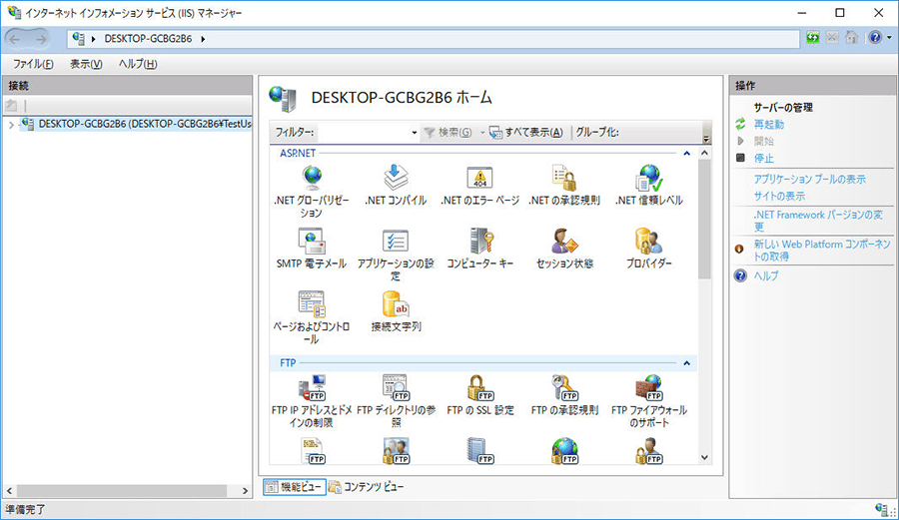899x520 pixels.
Task: Click the refresh page icon in address bar
Action: click(812, 38)
